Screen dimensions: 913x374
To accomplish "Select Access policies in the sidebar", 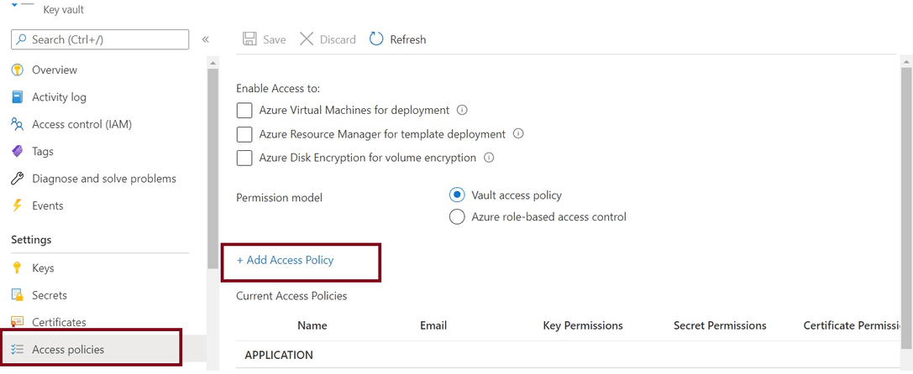I will [103, 350].
